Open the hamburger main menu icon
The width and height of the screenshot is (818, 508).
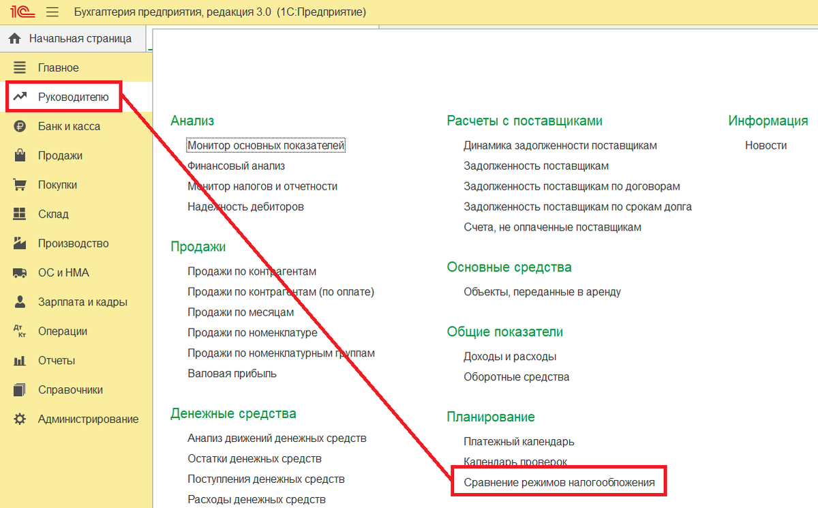tap(52, 12)
